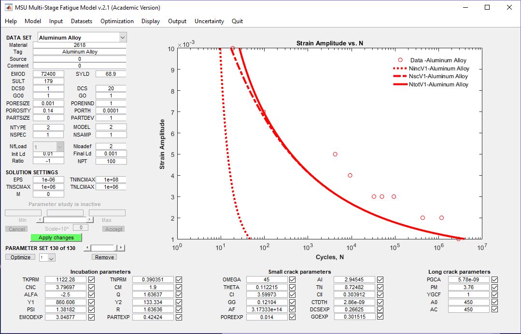Viewport: 521px width, 334px height.
Task: Toggle the TKPRM parameter checkbox
Action: (91, 279)
